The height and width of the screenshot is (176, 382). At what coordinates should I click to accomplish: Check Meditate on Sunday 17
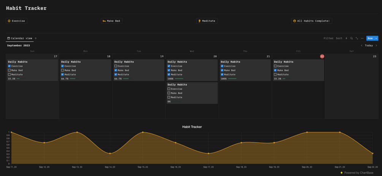9,74
